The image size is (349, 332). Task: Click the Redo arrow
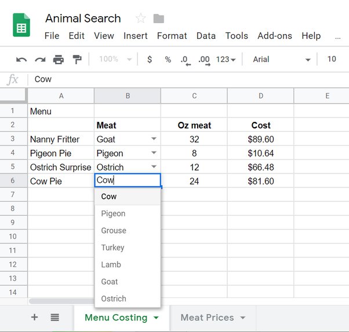tap(40, 60)
